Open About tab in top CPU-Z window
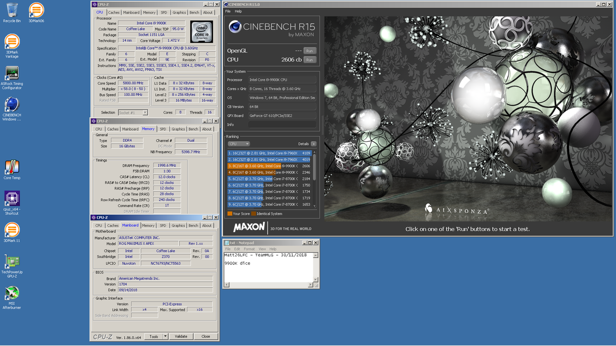 click(208, 12)
